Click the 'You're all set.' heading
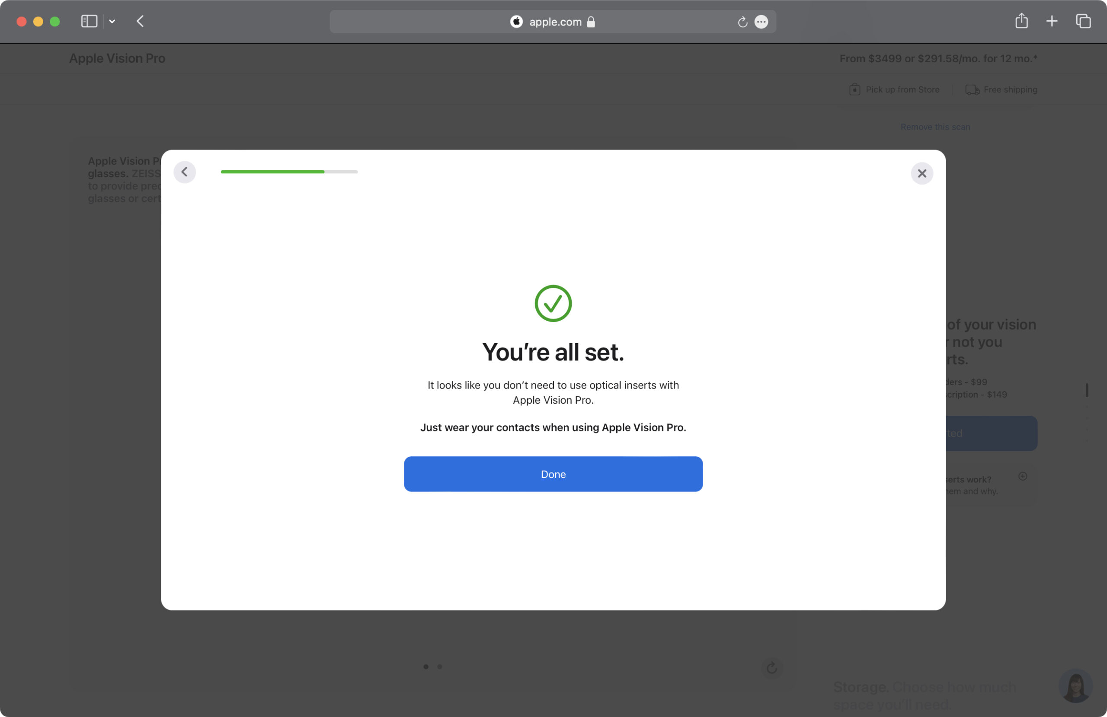The height and width of the screenshot is (717, 1107). pos(553,352)
